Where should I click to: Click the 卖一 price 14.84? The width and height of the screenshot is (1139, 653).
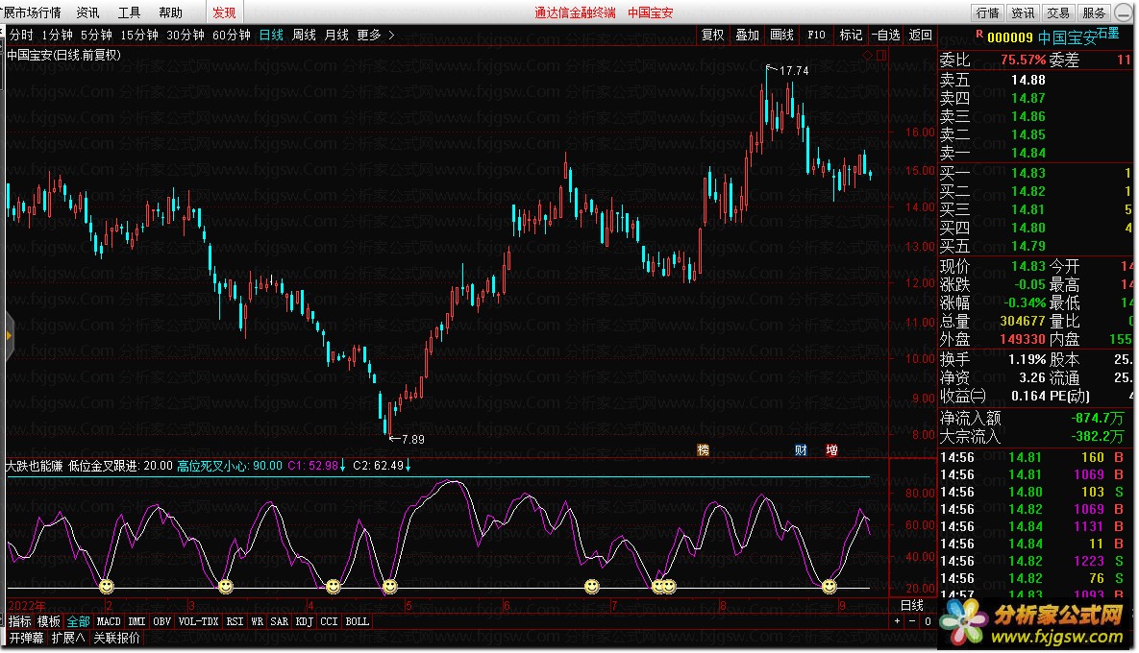click(x=1028, y=153)
